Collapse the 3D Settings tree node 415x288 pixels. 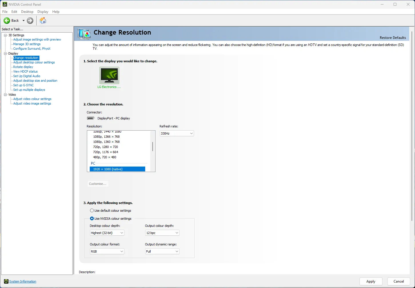5,35
